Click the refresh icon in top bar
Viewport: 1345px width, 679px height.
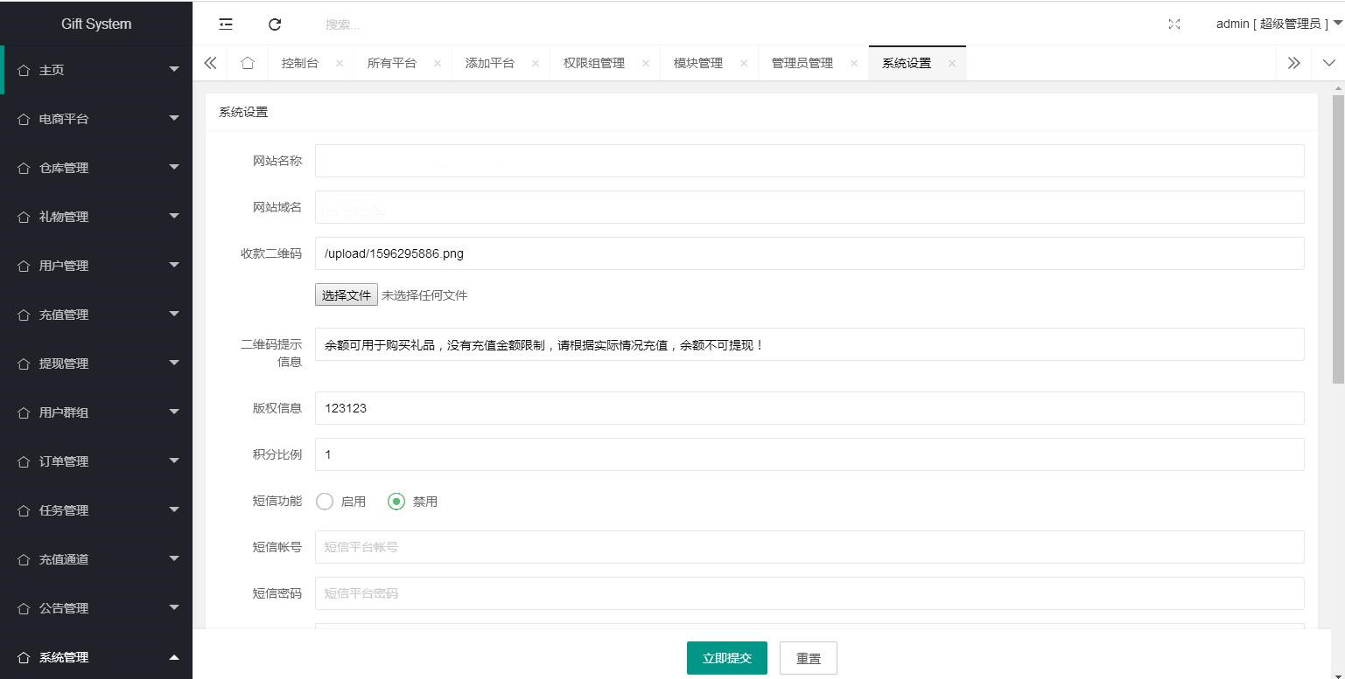[275, 24]
